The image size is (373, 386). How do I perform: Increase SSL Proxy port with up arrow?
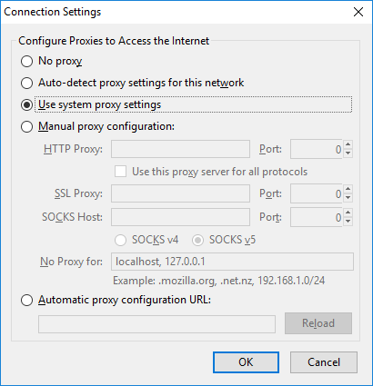[x=348, y=189]
